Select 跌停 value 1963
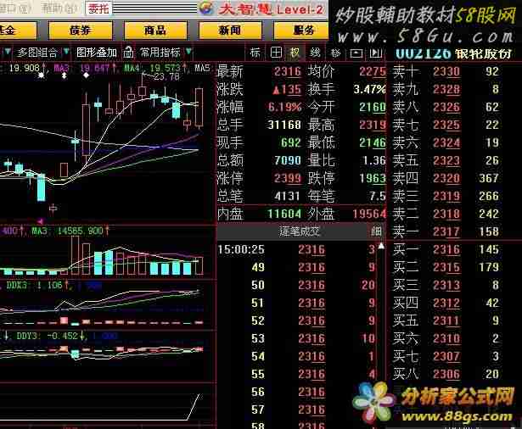 click(x=373, y=178)
